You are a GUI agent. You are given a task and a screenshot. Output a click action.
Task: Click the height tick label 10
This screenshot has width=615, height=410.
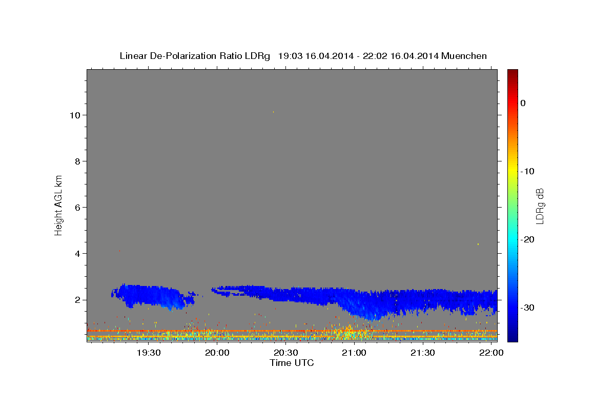[74, 115]
